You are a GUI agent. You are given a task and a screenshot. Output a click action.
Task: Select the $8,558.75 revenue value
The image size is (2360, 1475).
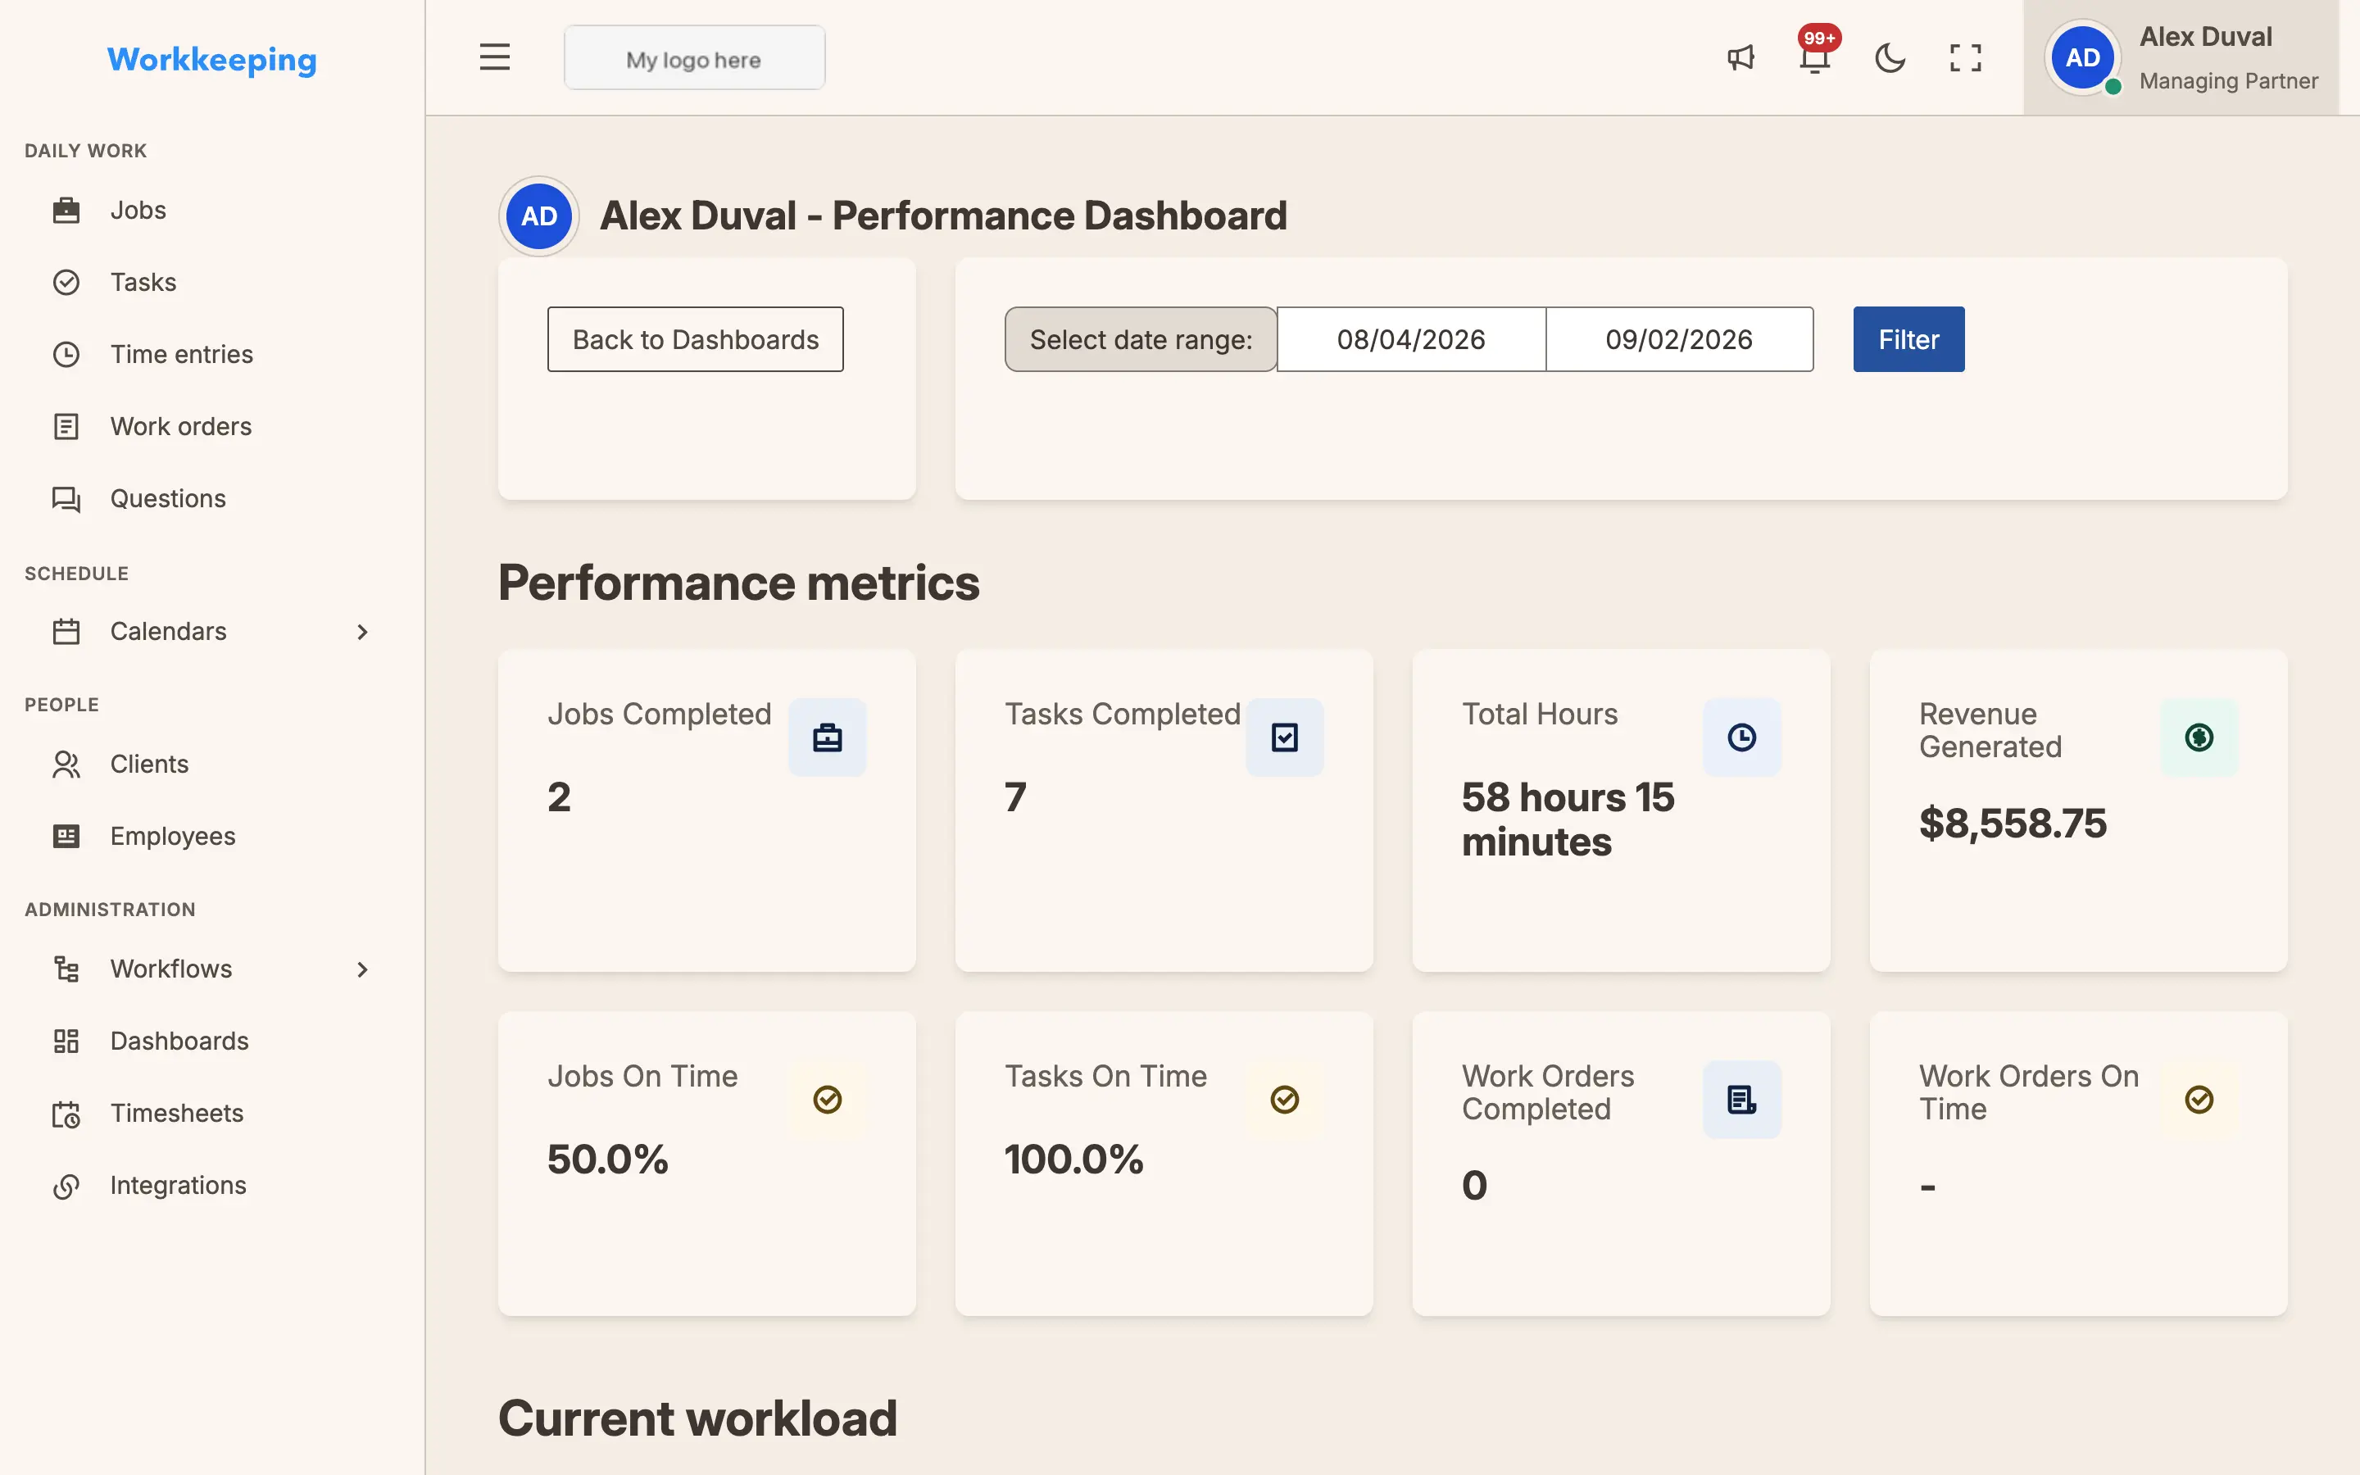(2013, 824)
